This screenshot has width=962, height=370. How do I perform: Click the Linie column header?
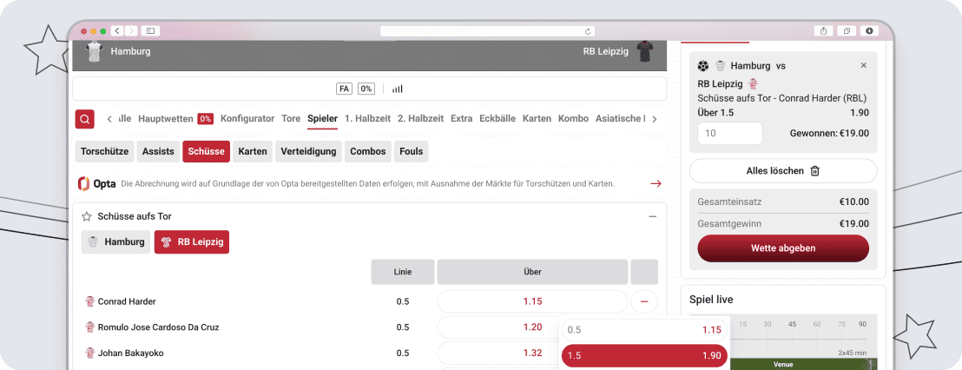tap(403, 272)
